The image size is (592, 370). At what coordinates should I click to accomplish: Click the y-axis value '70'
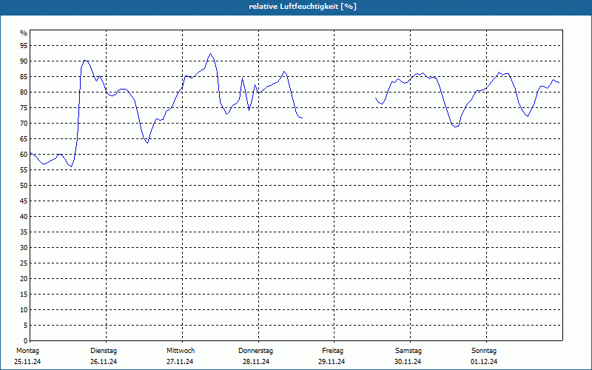pos(24,124)
